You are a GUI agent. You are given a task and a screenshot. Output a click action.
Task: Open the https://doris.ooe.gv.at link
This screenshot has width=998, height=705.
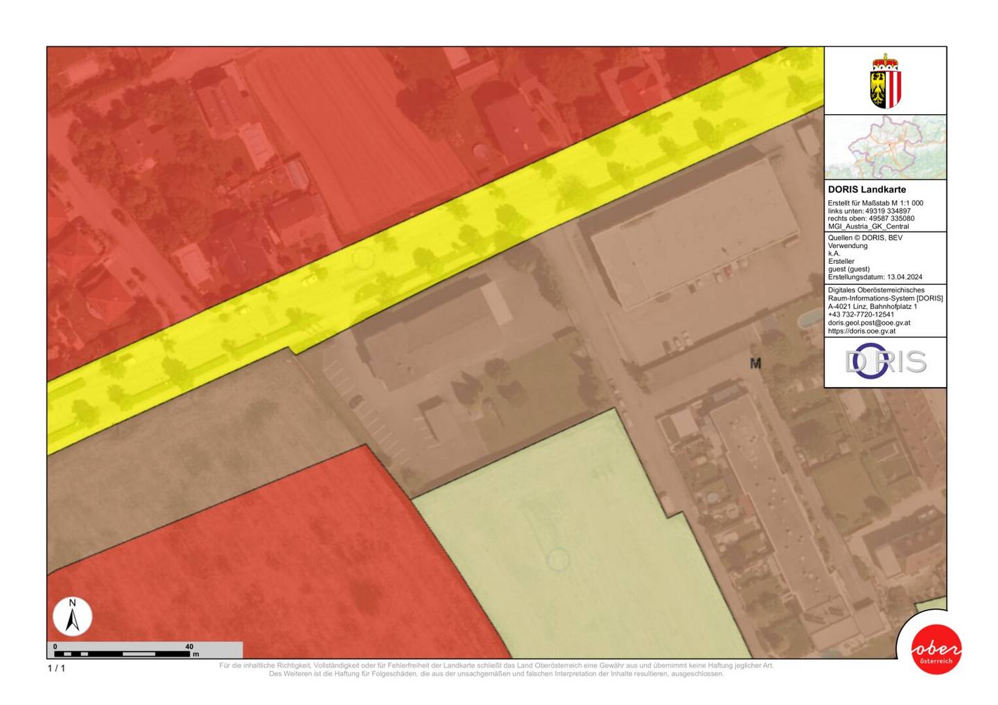pos(861,331)
